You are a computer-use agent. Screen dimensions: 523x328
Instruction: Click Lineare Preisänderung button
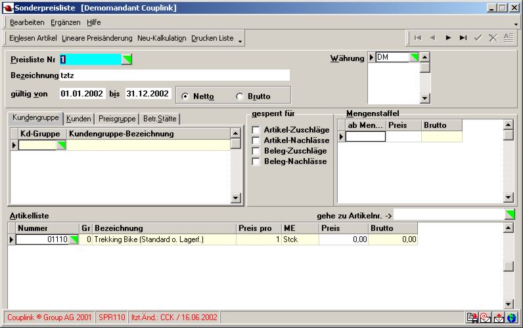click(x=97, y=38)
